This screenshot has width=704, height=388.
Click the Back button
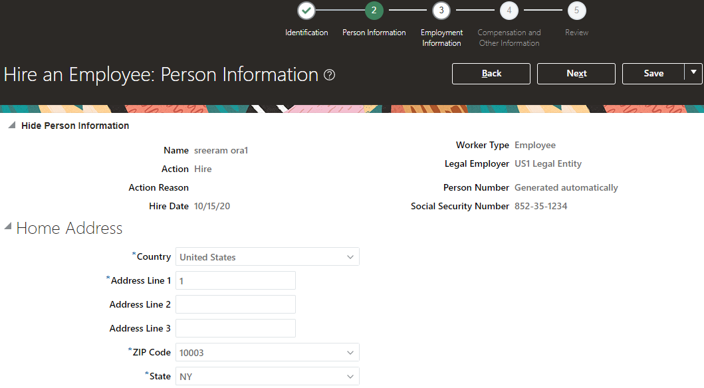[x=491, y=73]
